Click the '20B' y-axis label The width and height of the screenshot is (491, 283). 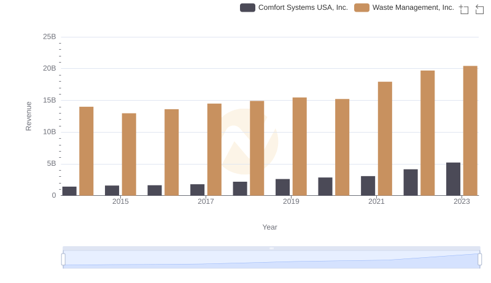[50, 68]
